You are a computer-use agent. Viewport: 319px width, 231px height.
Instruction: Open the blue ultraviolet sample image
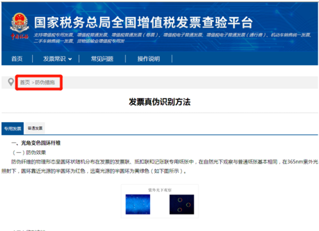[x=138, y=204]
